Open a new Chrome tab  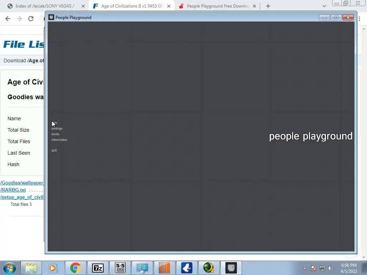pyautogui.click(x=268, y=6)
